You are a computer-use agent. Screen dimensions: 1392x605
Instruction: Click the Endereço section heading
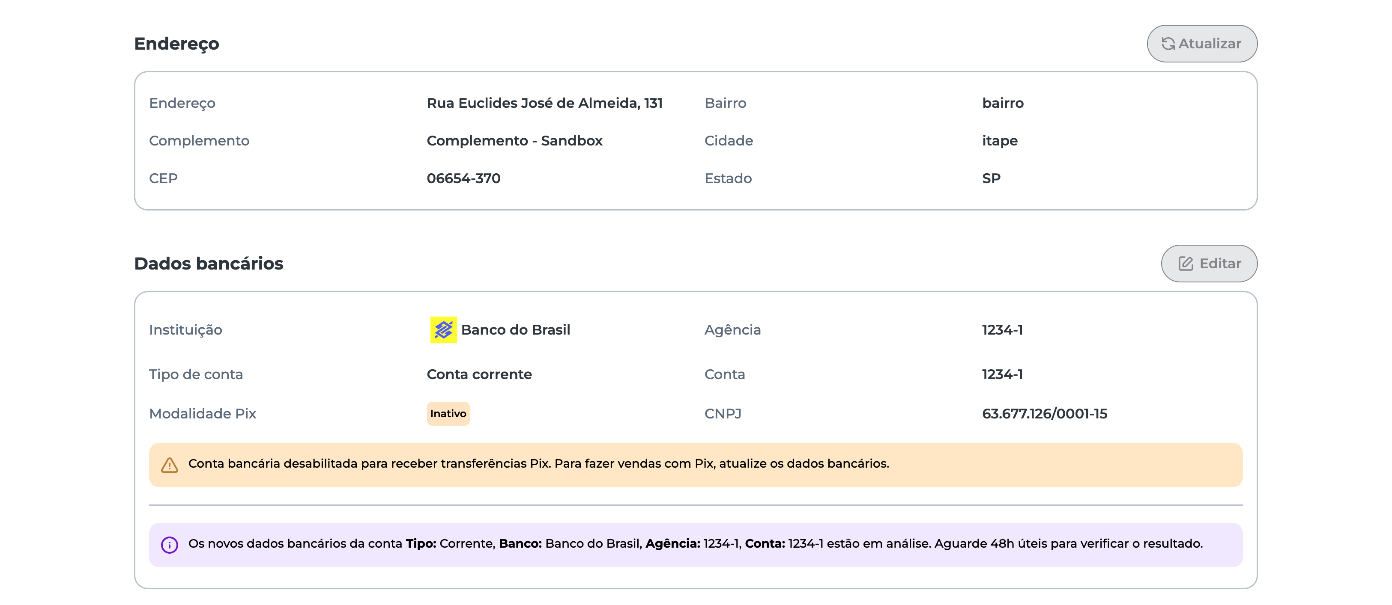click(177, 44)
